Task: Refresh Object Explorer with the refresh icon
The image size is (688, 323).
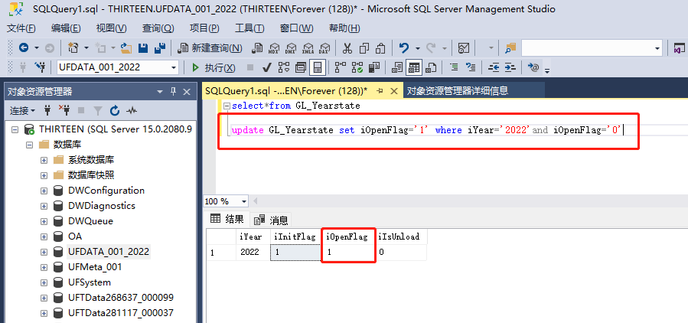Action: pyautogui.click(x=115, y=110)
